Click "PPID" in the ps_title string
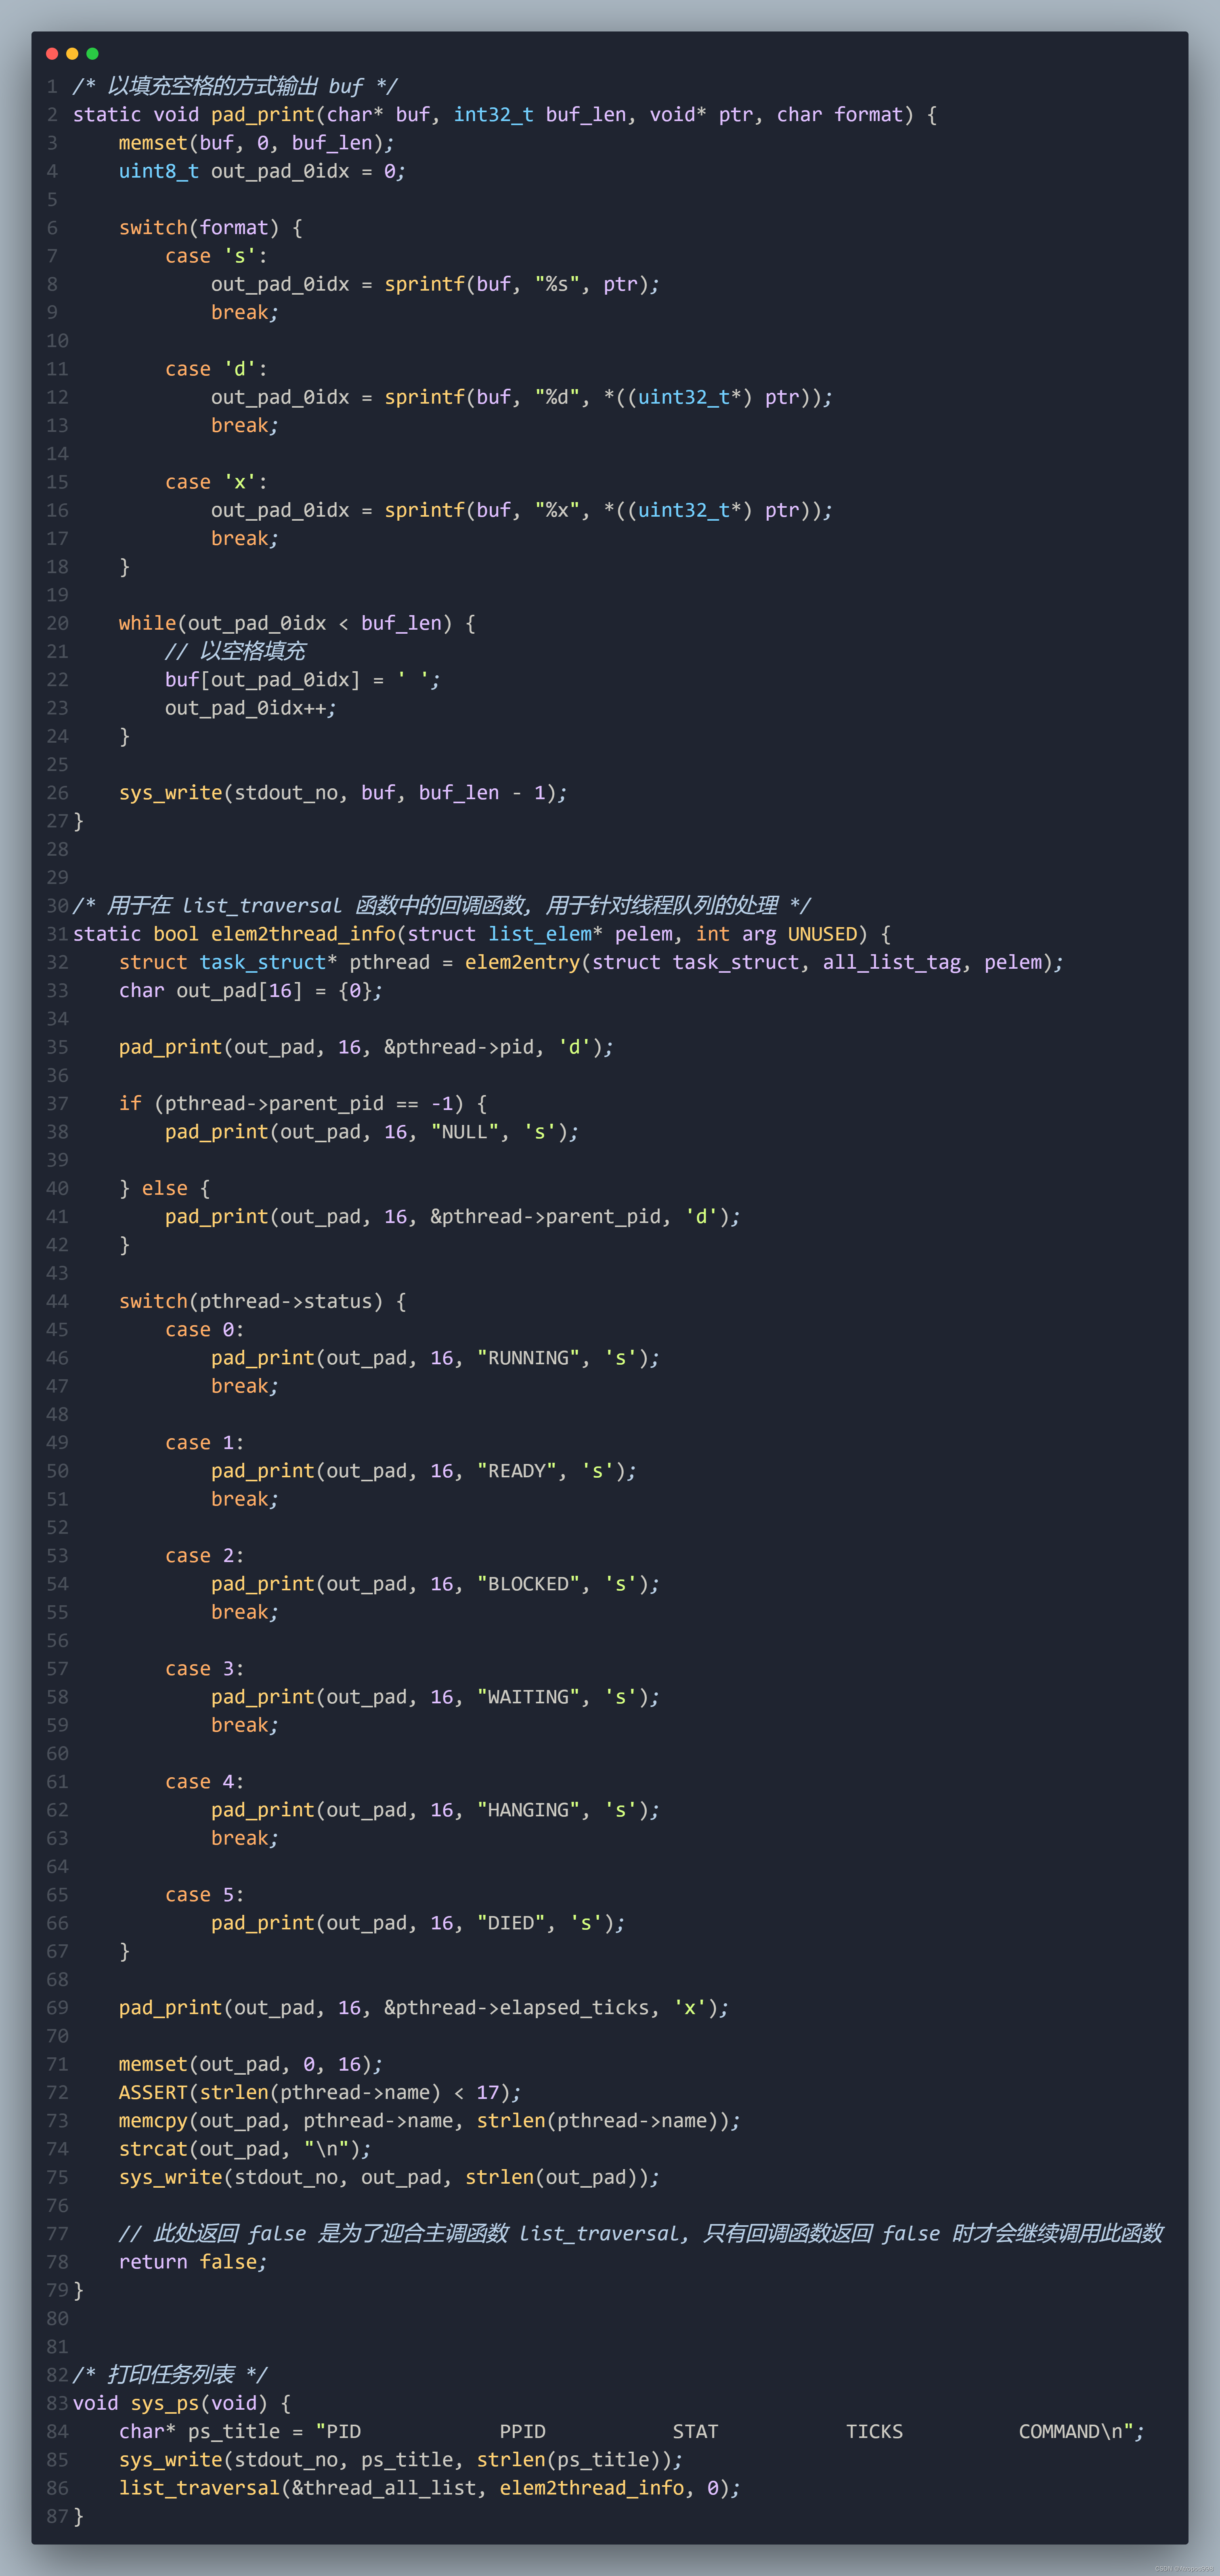The width and height of the screenshot is (1220, 2576). 522,2432
